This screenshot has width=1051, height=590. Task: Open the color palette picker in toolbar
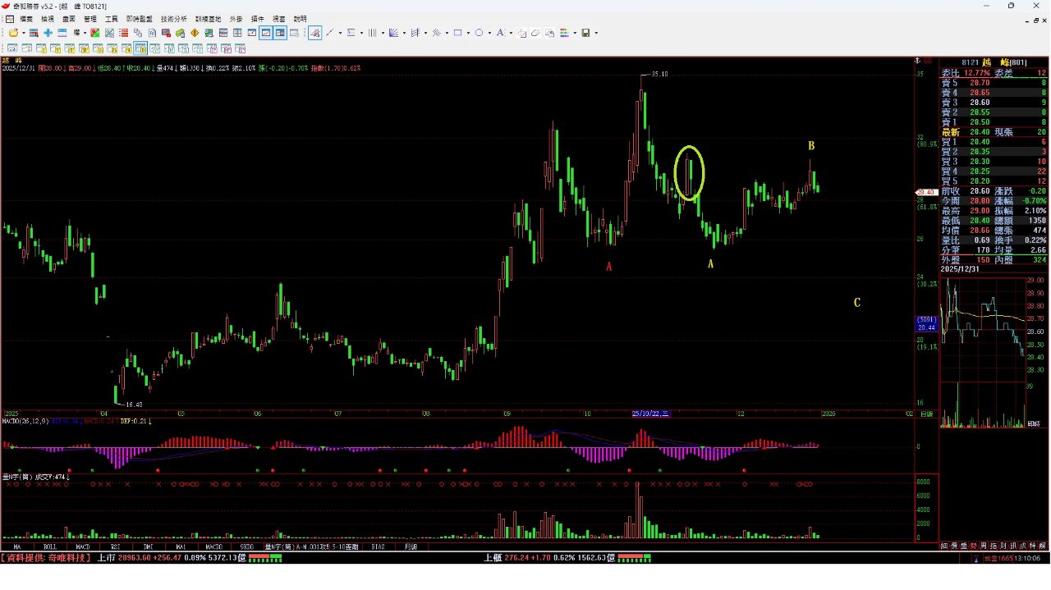564,33
